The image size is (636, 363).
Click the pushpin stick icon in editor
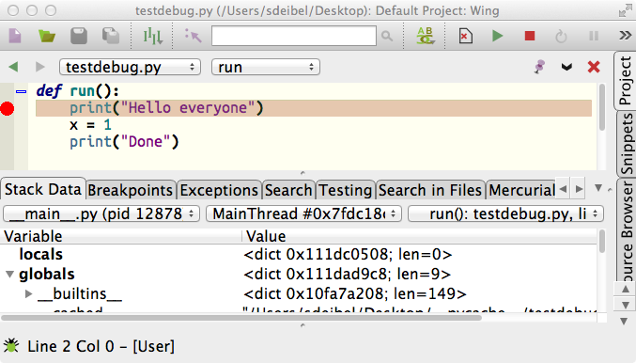coord(539,67)
